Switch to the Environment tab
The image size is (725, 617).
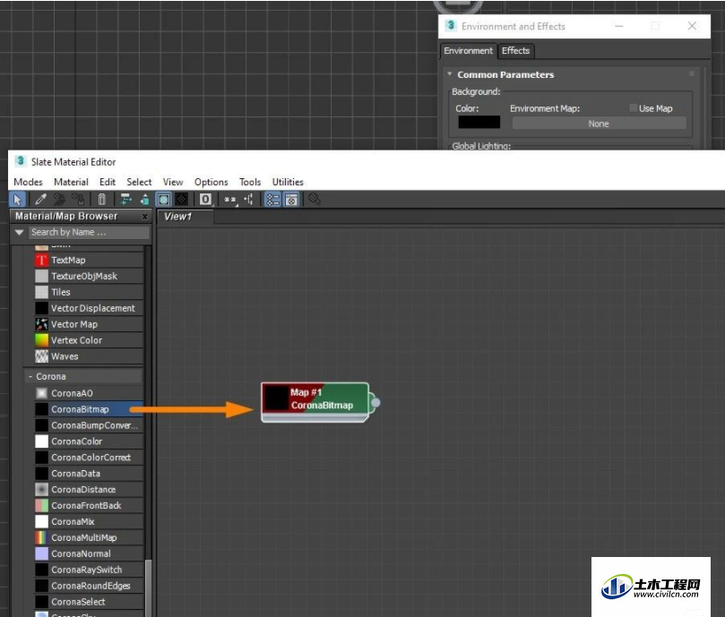(x=469, y=51)
